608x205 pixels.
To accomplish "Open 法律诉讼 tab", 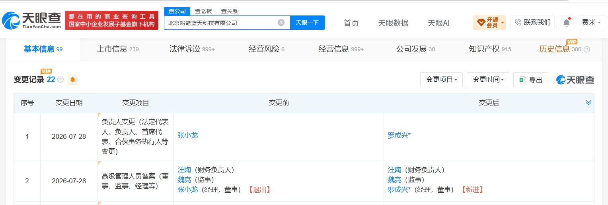I will tap(192, 49).
